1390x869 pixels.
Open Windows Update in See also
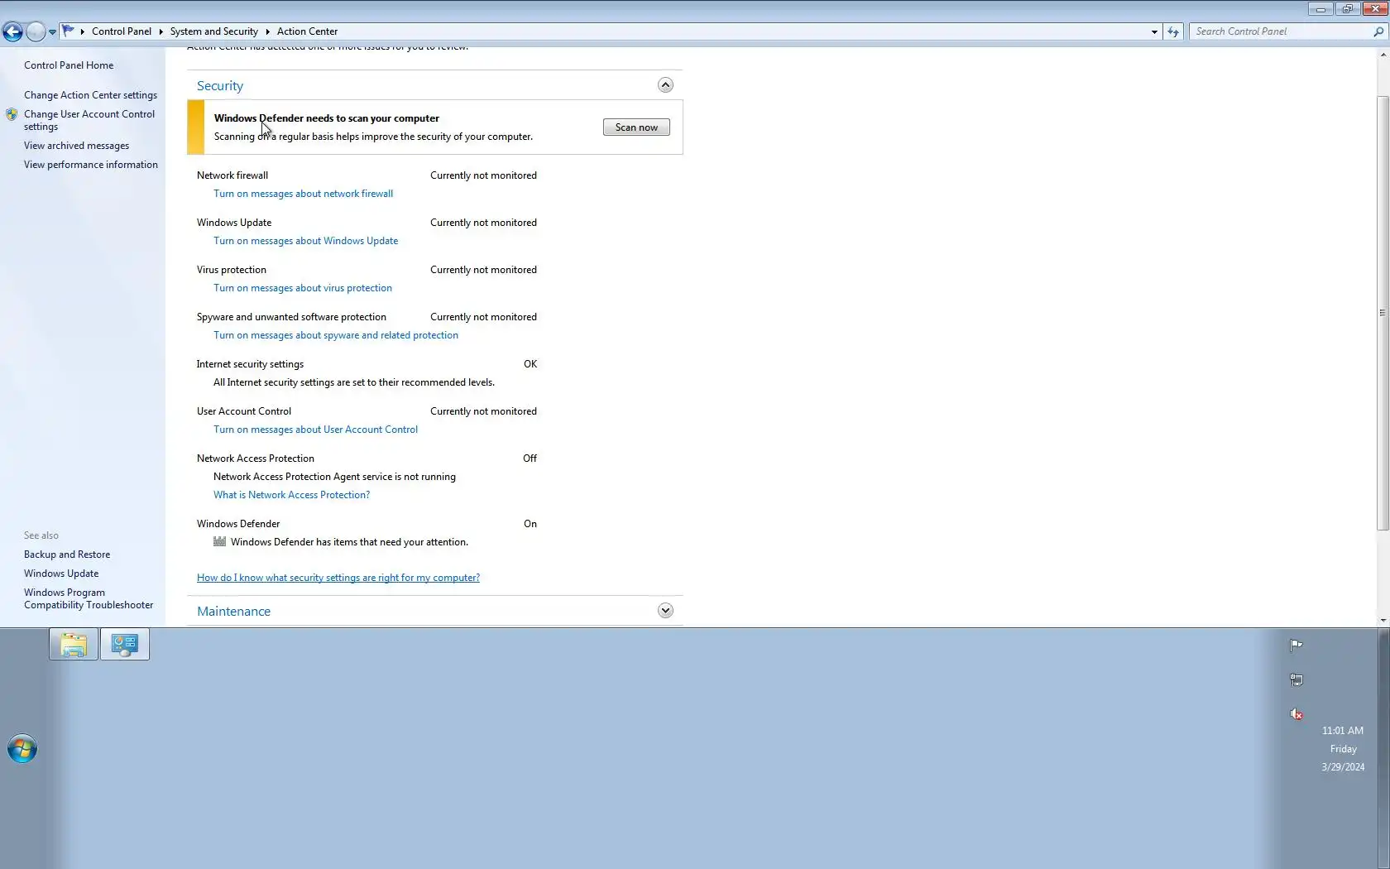[61, 574]
